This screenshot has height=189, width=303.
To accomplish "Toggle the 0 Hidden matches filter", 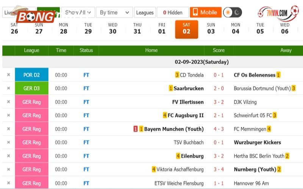I will [x=173, y=12].
